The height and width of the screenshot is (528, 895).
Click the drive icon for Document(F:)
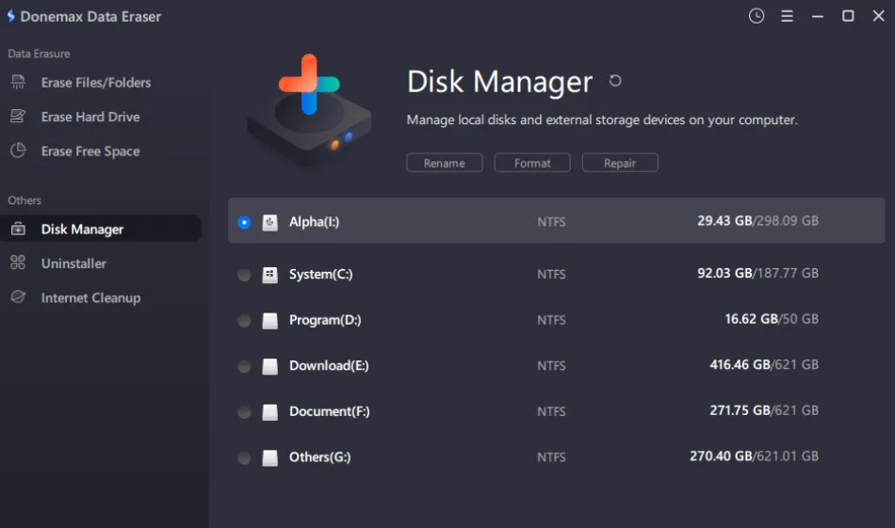270,411
